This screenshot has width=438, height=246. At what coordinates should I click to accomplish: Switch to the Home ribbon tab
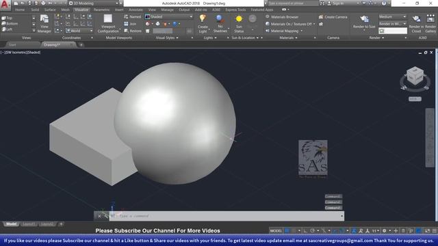pyautogui.click(x=20, y=10)
